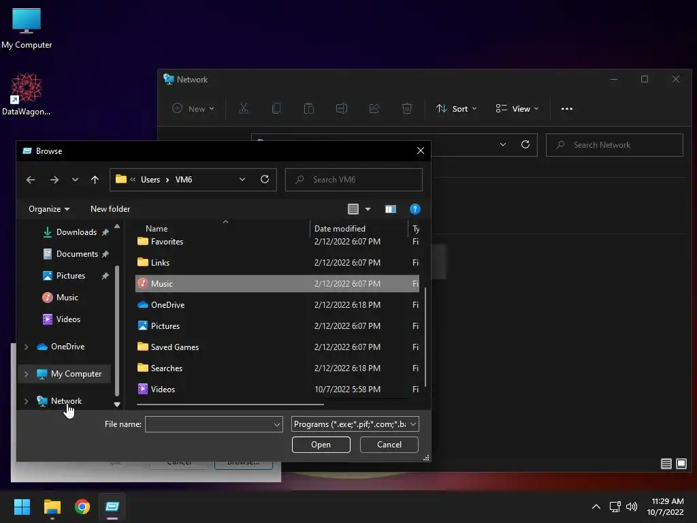Select the Saved Games folder
697x523 pixels.
pyautogui.click(x=277, y=347)
